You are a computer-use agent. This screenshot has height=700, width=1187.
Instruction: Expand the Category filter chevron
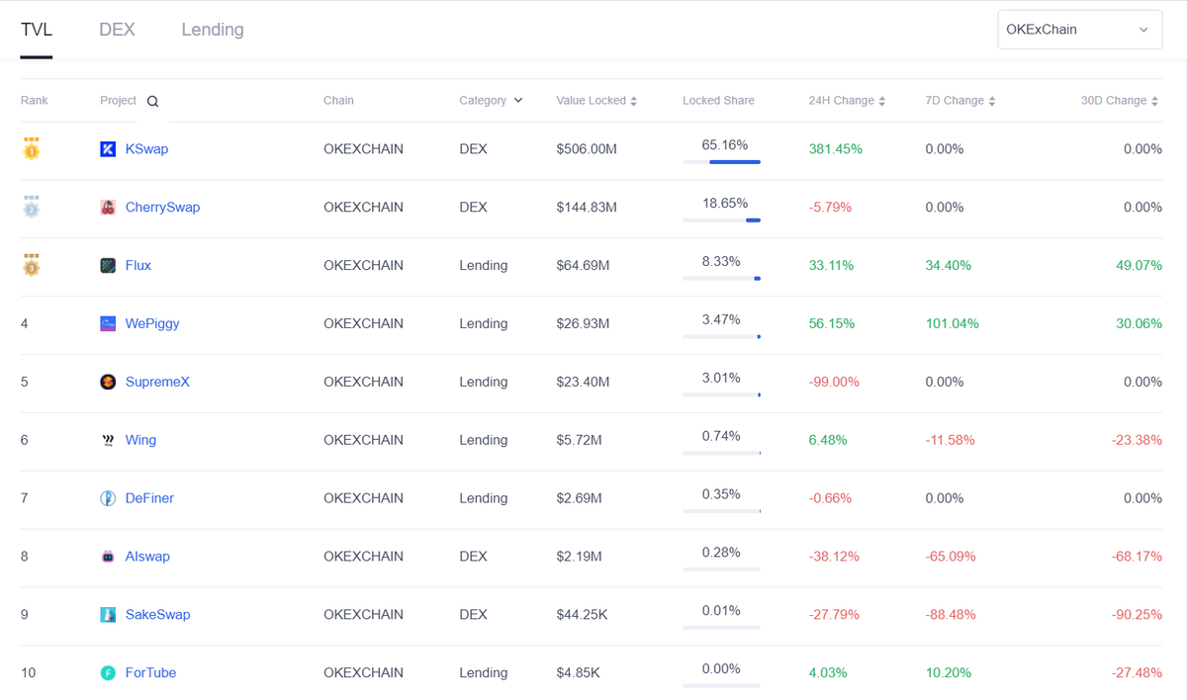coord(518,101)
